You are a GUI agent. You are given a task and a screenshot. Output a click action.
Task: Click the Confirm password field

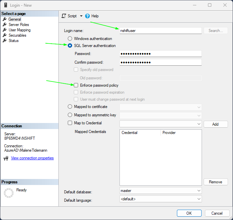click(x=161, y=62)
